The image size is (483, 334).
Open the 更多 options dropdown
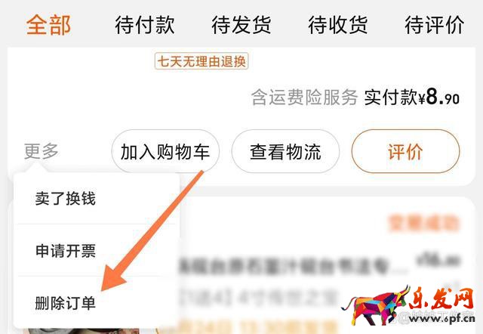(x=42, y=151)
